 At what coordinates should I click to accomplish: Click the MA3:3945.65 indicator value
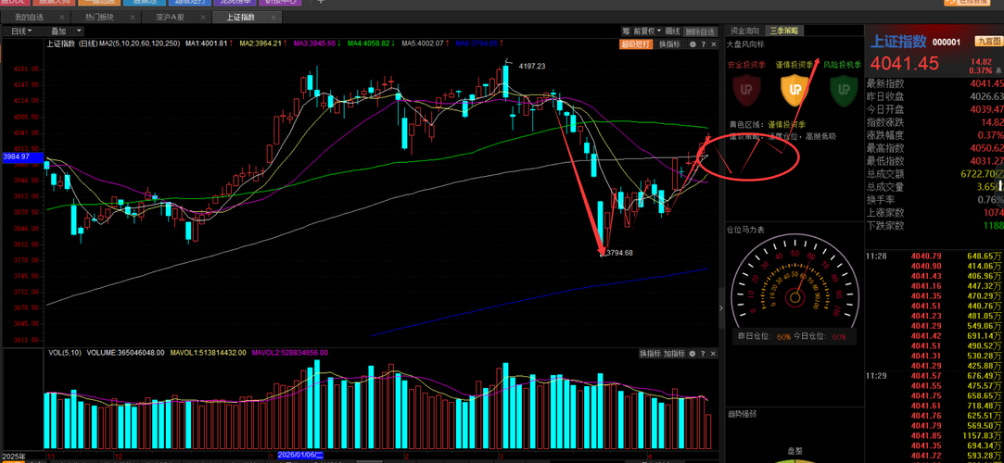tap(316, 44)
